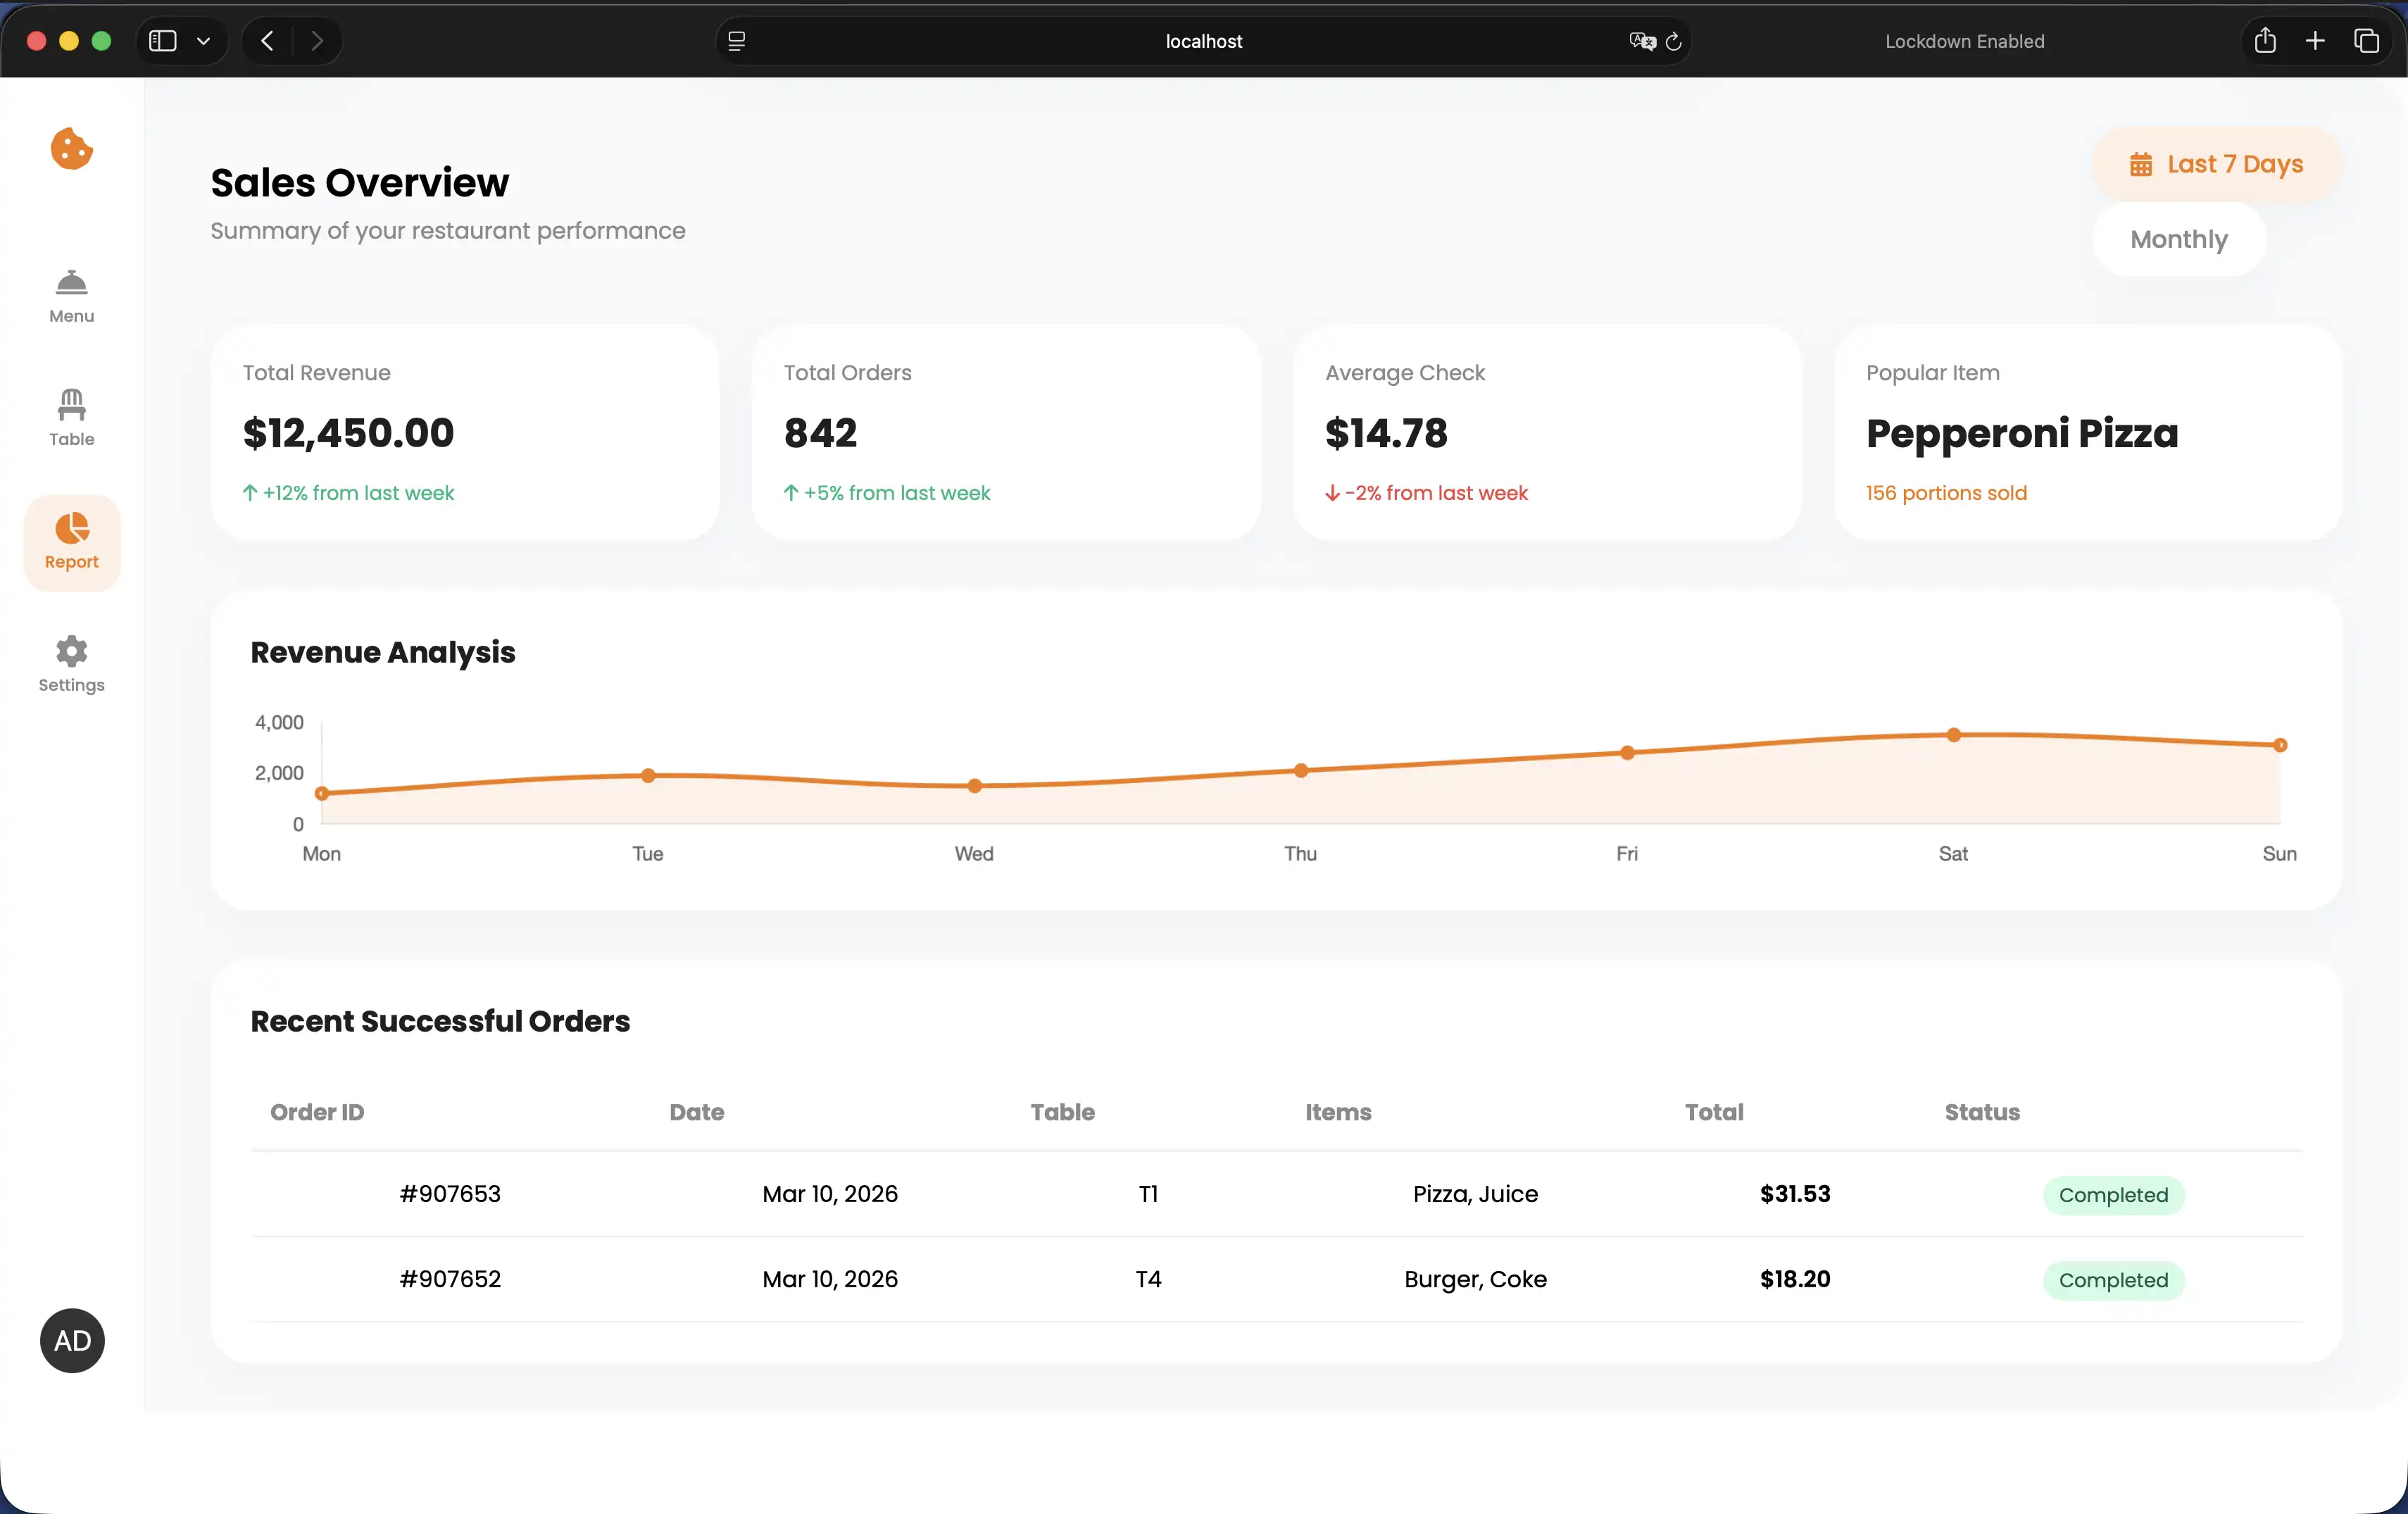Click the translate icon in address bar
The width and height of the screenshot is (2408, 1514).
[x=1641, y=41]
